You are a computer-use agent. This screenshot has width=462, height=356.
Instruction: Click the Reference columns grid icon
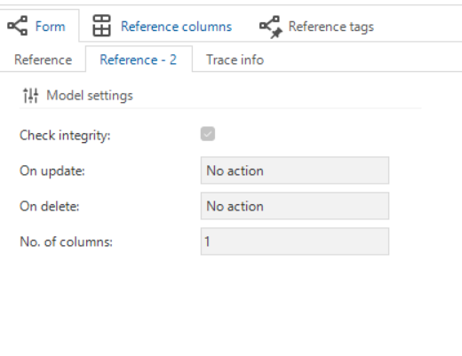click(x=101, y=26)
